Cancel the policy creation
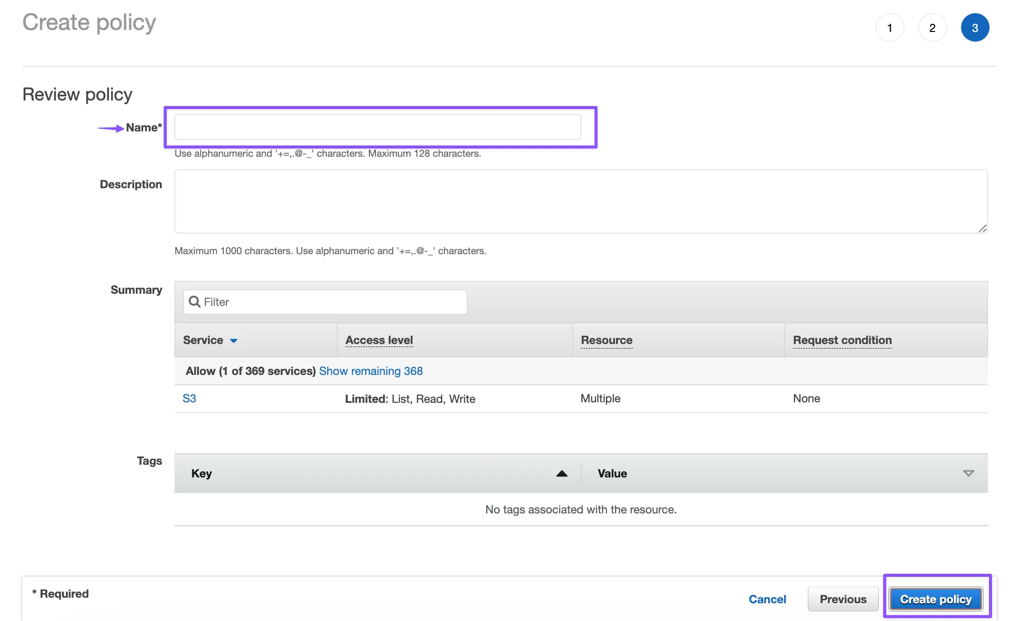The height and width of the screenshot is (621, 1023). pos(767,599)
